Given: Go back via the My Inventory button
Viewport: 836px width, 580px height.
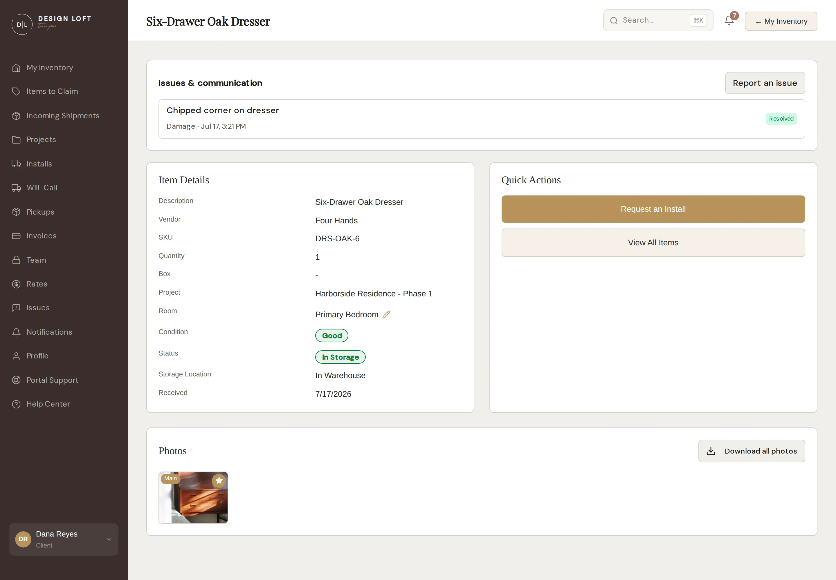Looking at the screenshot, I should point(781,21).
